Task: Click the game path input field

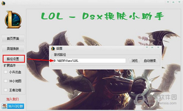Action: [90, 61]
